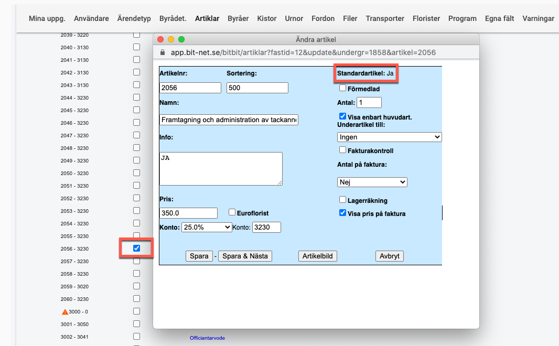This screenshot has width=559, height=346.
Task: Select row text 2060 - 3230
Action: 74,299
